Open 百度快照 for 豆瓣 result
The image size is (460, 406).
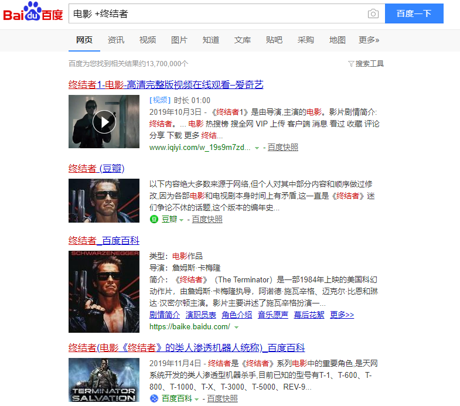click(207, 219)
